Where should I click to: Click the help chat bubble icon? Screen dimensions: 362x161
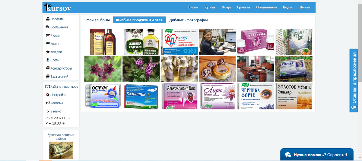[x=288, y=155]
